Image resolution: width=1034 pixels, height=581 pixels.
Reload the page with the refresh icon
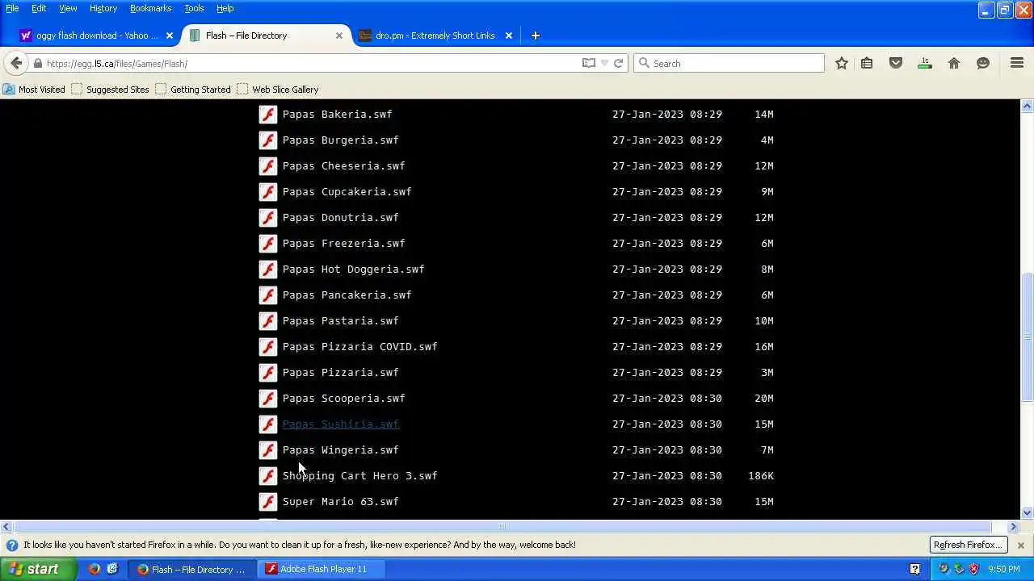(618, 63)
